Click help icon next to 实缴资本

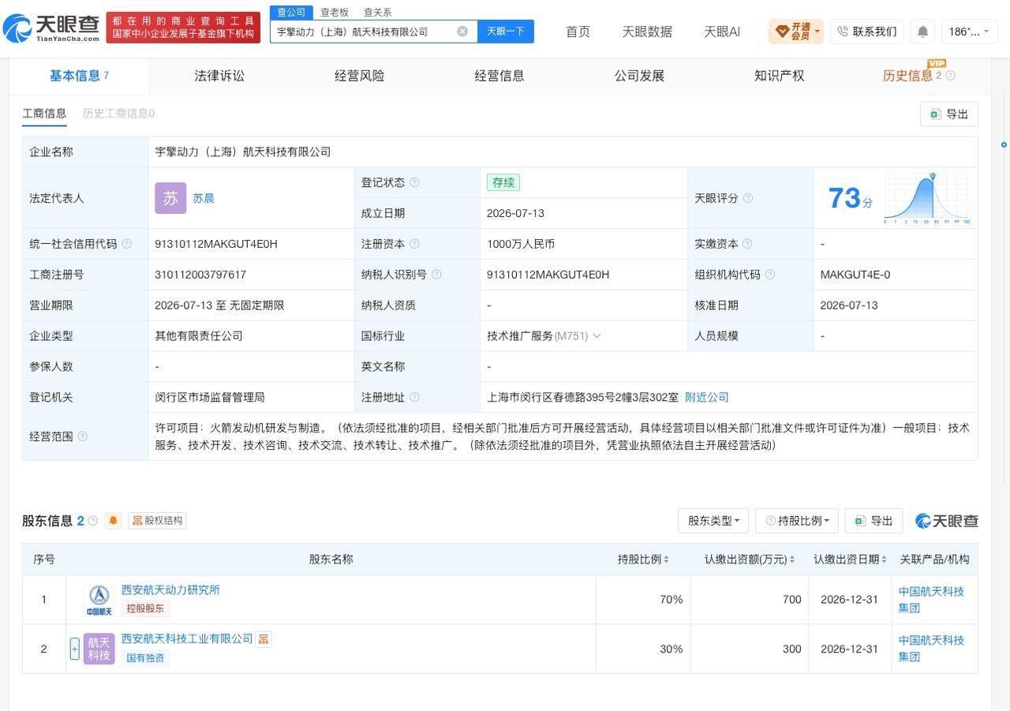[747, 244]
